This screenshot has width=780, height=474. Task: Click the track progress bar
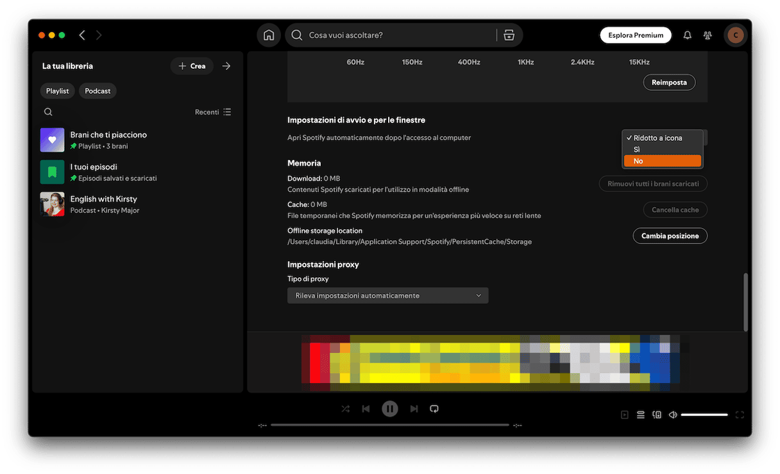(390, 425)
